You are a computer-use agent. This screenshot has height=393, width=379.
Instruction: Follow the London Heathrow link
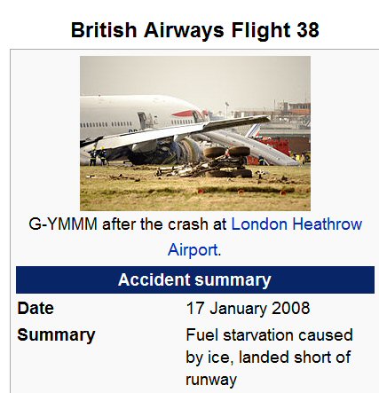pos(296,224)
